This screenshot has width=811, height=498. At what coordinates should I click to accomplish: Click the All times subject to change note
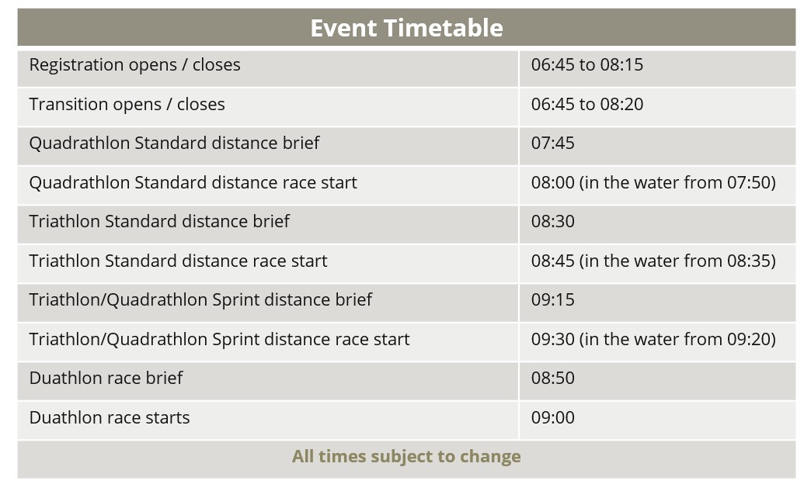[x=406, y=457]
